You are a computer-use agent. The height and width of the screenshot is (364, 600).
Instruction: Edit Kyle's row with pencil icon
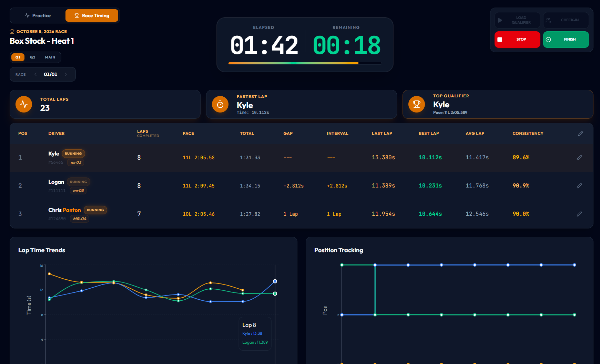(579, 158)
